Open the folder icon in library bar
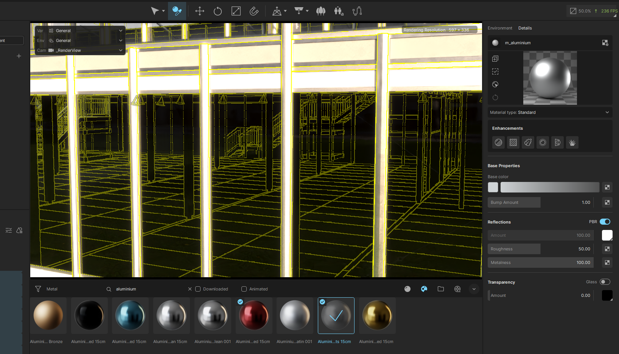 (x=441, y=289)
